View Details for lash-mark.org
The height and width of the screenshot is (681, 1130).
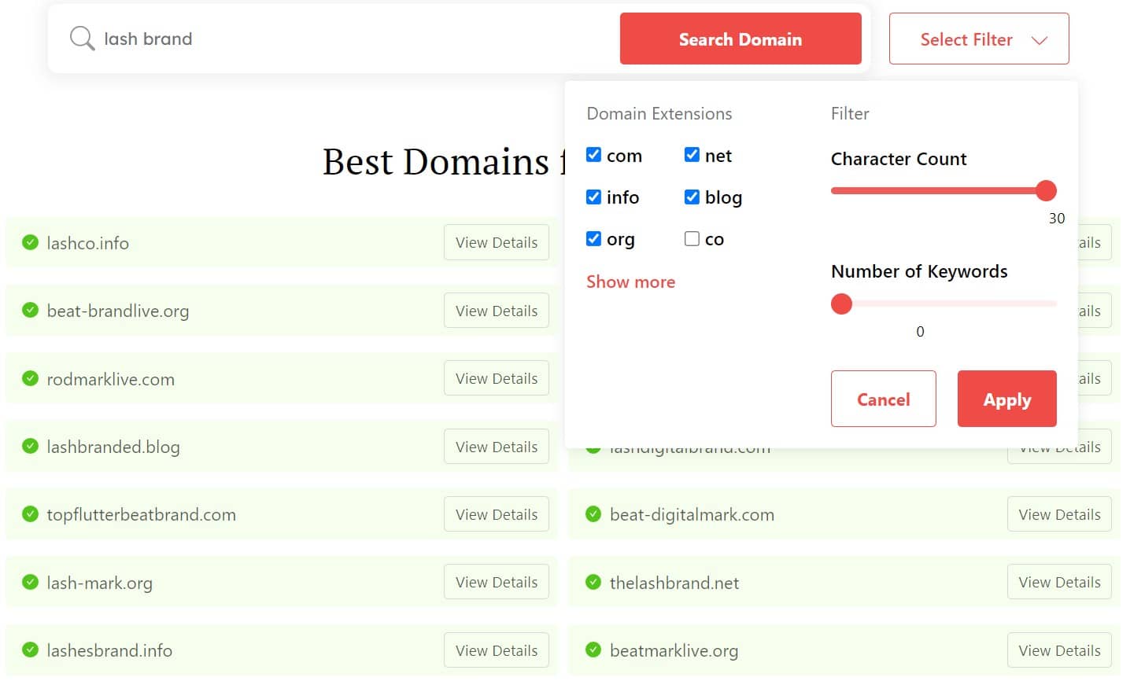point(497,582)
